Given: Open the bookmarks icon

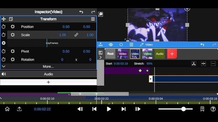Looking at the screenshot, I should [x=202, y=109].
